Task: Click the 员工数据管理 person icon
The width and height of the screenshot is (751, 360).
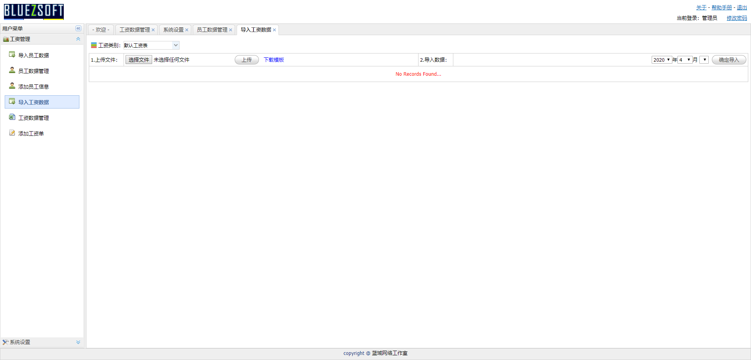Action: click(x=12, y=70)
